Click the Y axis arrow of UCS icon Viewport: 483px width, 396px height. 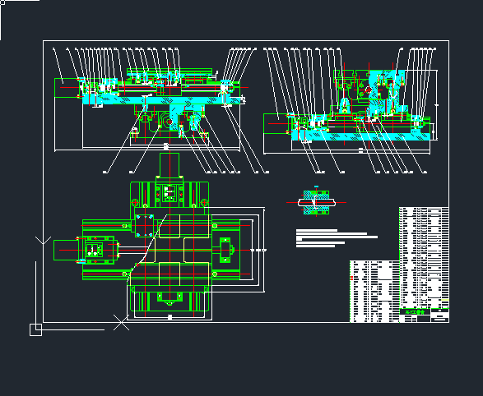click(43, 241)
